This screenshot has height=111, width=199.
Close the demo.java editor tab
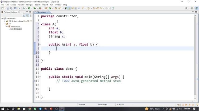(x=48, y=12)
